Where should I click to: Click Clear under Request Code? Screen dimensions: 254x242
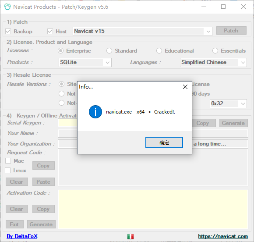tap(17, 181)
